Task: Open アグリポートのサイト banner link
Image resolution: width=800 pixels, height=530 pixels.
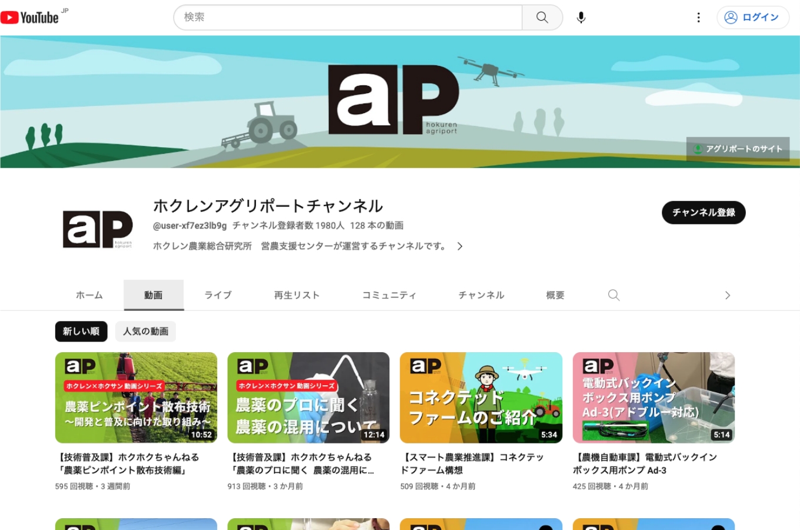Action: 738,149
